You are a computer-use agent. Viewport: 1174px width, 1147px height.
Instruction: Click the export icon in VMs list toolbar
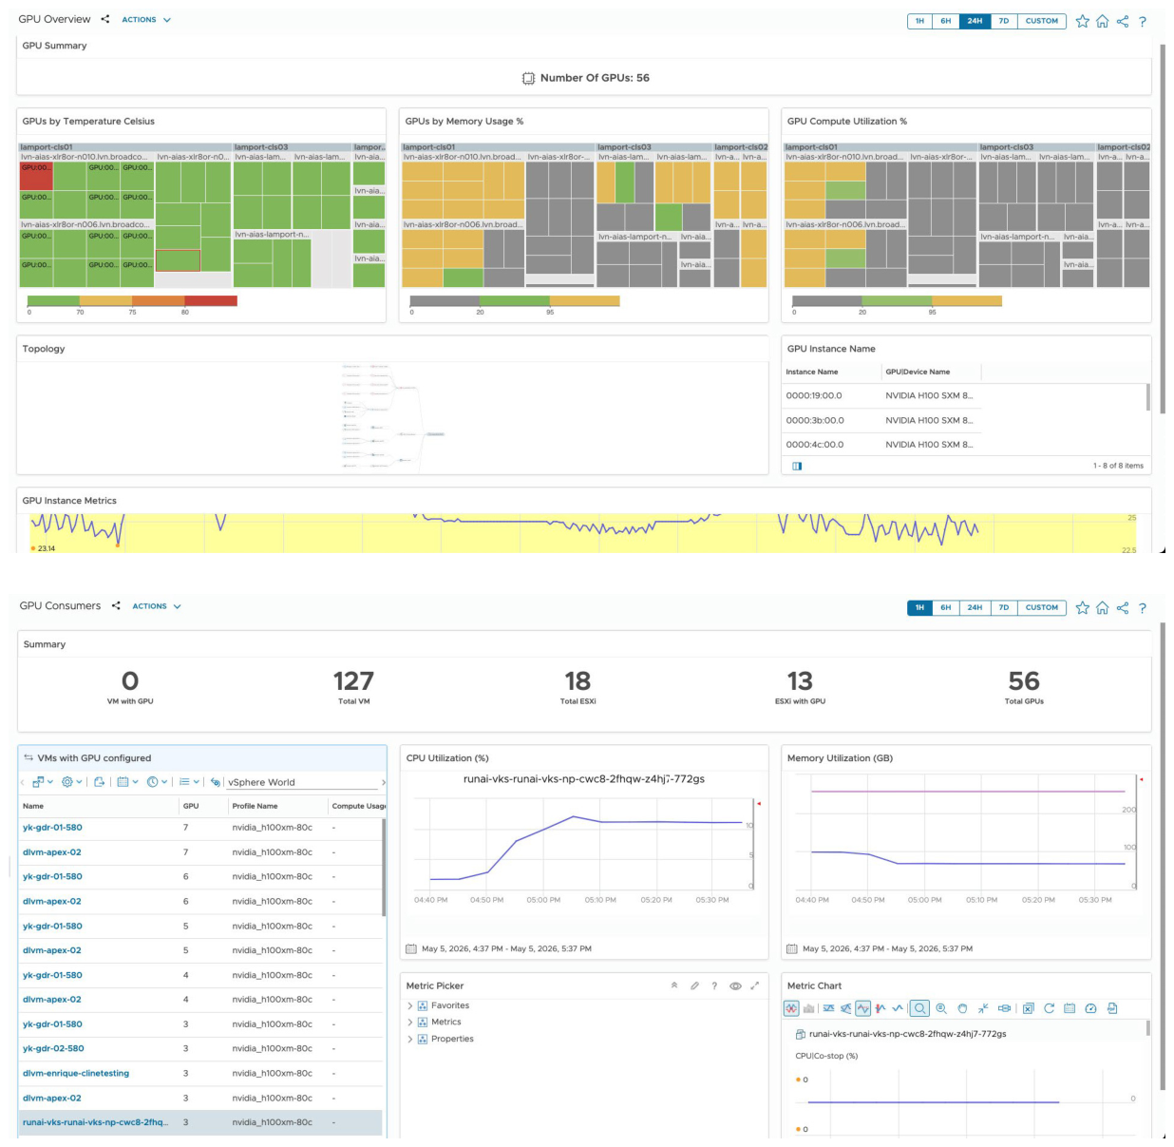tap(99, 782)
